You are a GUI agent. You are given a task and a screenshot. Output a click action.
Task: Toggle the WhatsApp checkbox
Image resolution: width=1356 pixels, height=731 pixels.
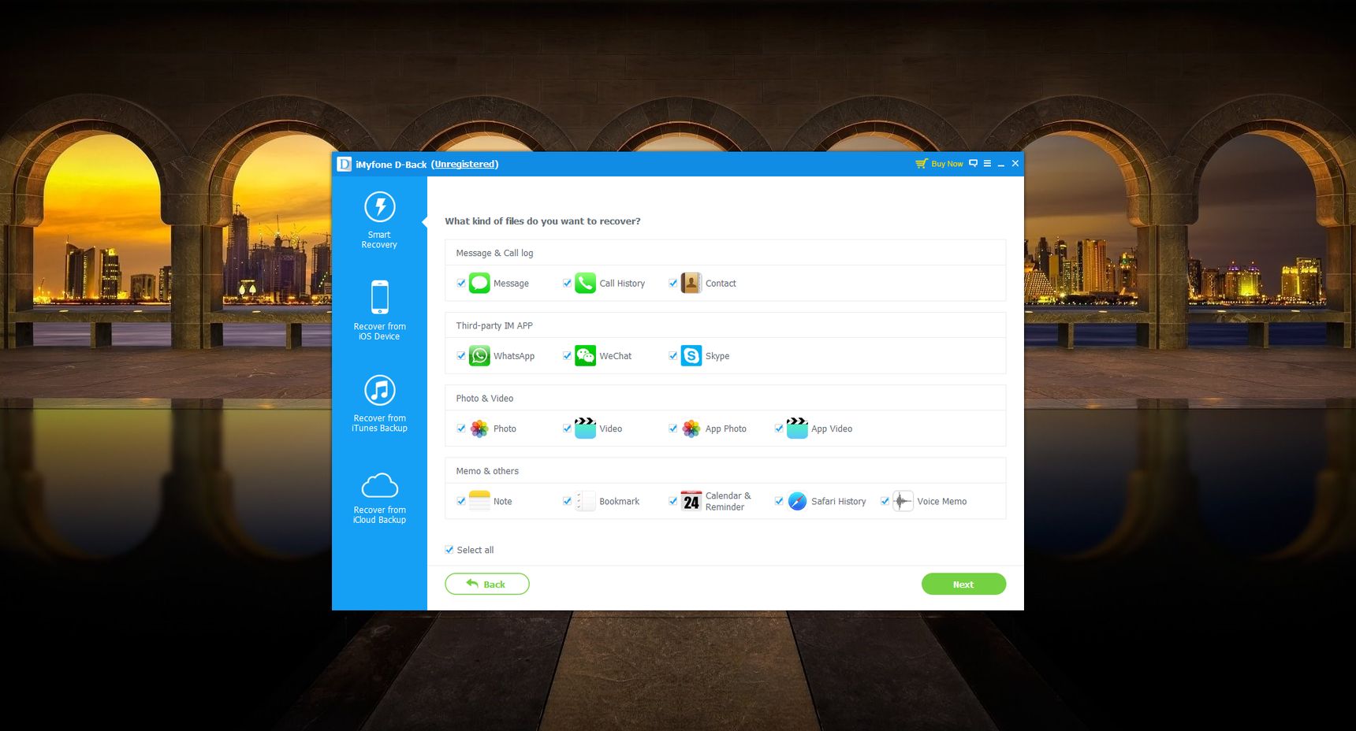pos(461,355)
